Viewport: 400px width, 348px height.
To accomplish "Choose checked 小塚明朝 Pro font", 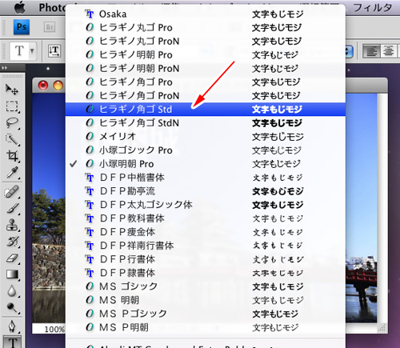I will [x=206, y=164].
